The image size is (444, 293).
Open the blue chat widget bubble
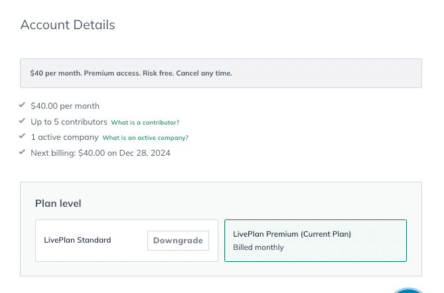click(x=407, y=290)
